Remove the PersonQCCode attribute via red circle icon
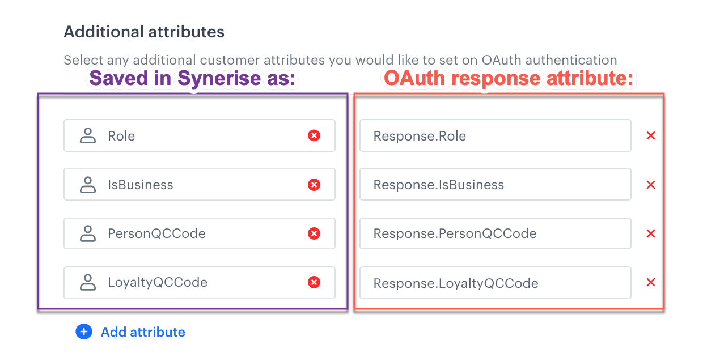Screen dimensions: 703x357 tap(314, 233)
